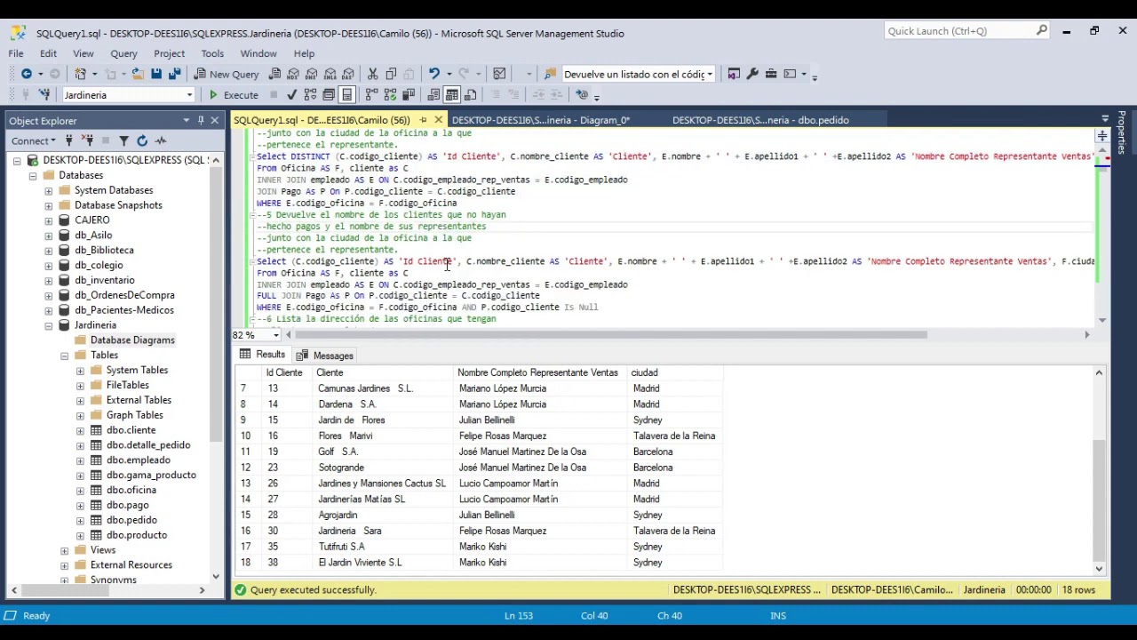Select Database Diagrams folder in tree
Screen dimensions: 1137x640
click(x=132, y=340)
